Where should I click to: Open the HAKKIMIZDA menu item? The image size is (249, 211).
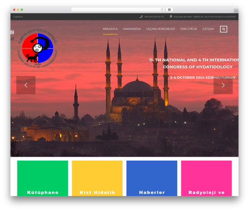132,29
